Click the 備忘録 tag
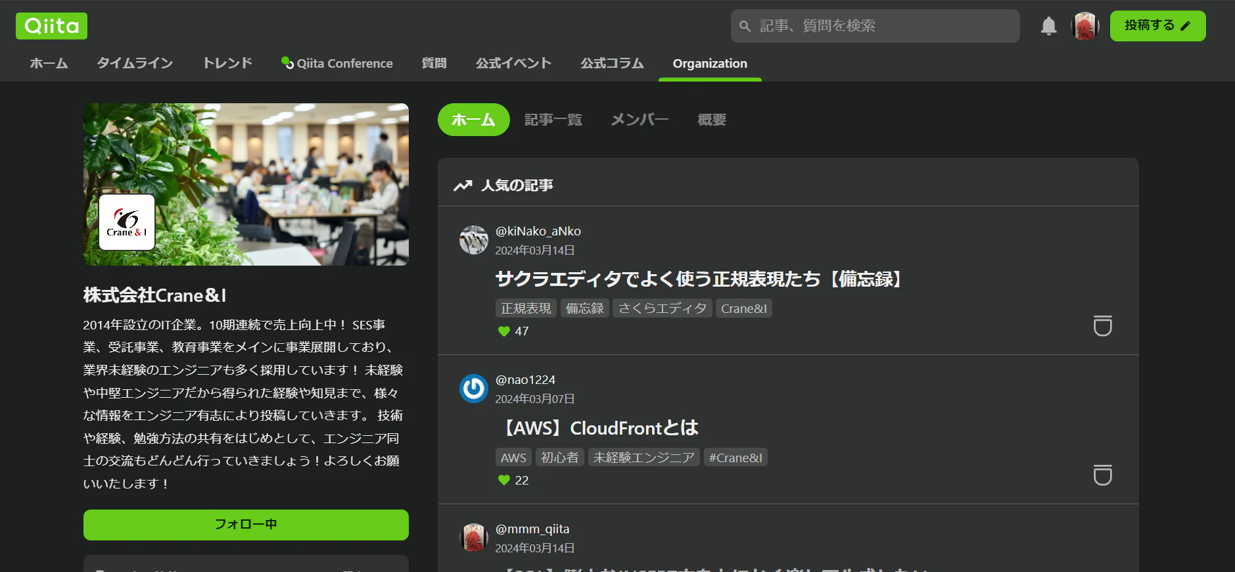Image resolution: width=1235 pixels, height=572 pixels. [x=584, y=308]
